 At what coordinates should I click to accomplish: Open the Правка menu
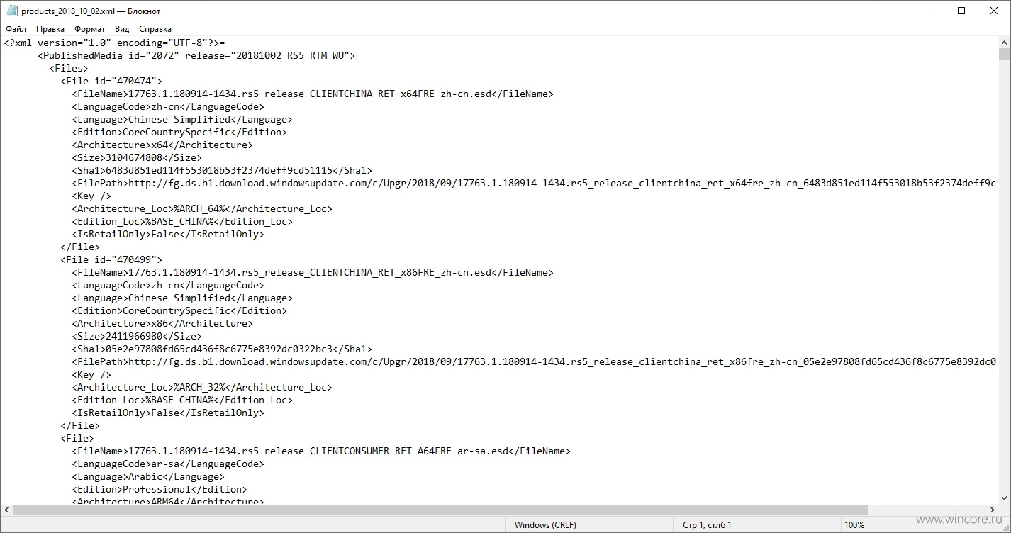pos(50,29)
